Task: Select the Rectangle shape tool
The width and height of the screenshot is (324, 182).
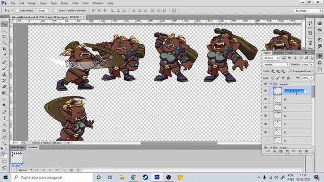Action: point(4,131)
